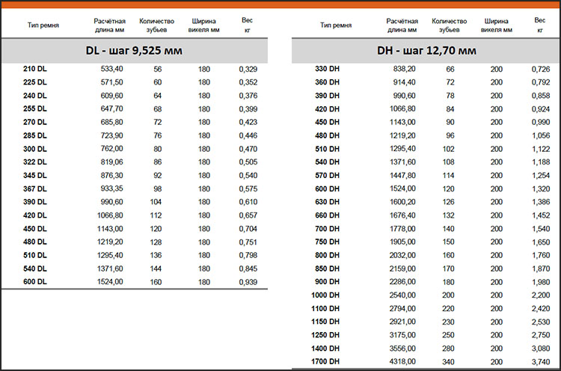Click the 'DH - шаг 12,70 мм' section header
The image size is (561, 371).
pyautogui.click(x=426, y=50)
